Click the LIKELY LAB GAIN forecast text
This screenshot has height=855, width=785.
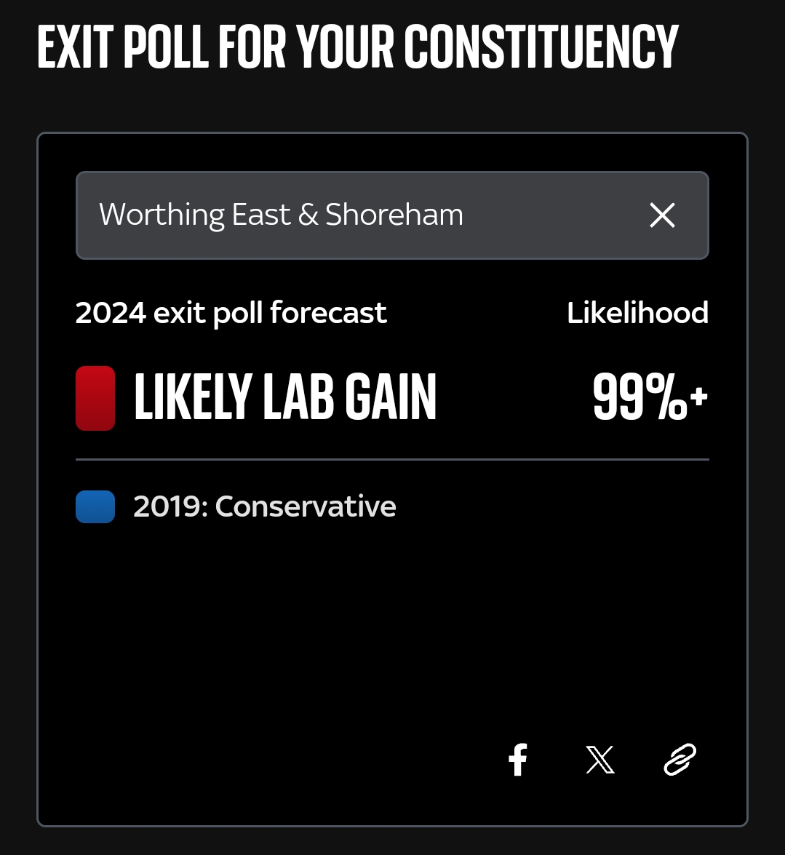coord(285,397)
